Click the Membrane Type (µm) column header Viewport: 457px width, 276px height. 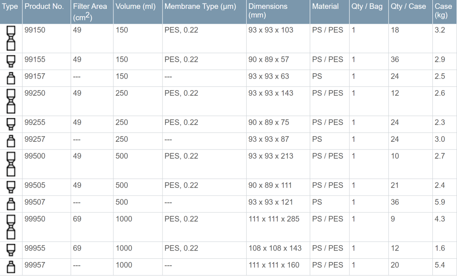click(x=204, y=12)
